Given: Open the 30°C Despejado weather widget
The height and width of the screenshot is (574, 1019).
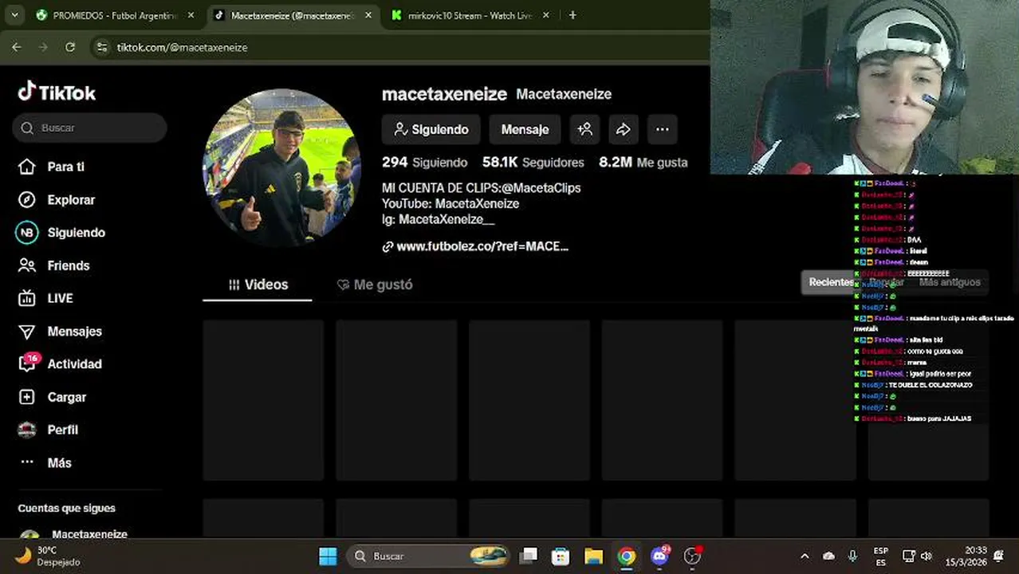Looking at the screenshot, I should tap(48, 556).
